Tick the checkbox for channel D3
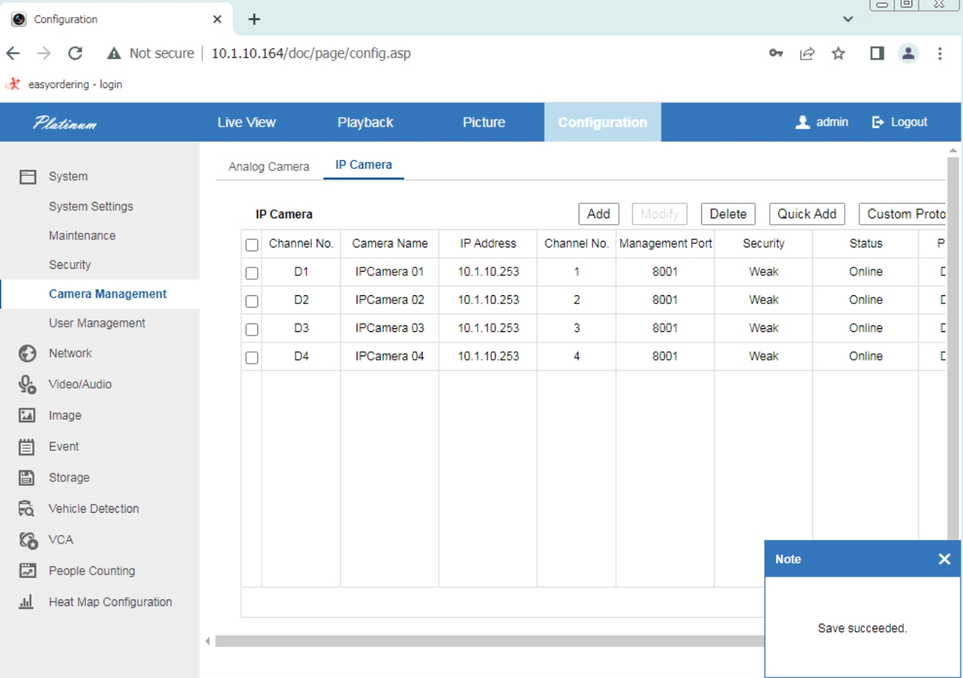Viewport: 963px width, 678px height. [251, 330]
